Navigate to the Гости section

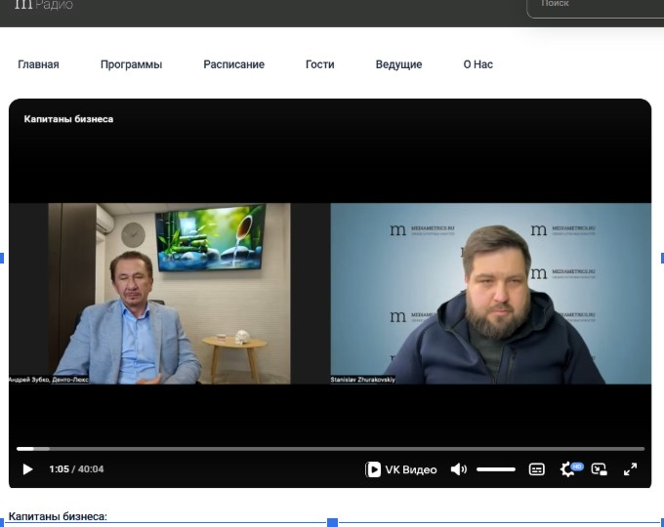point(319,64)
